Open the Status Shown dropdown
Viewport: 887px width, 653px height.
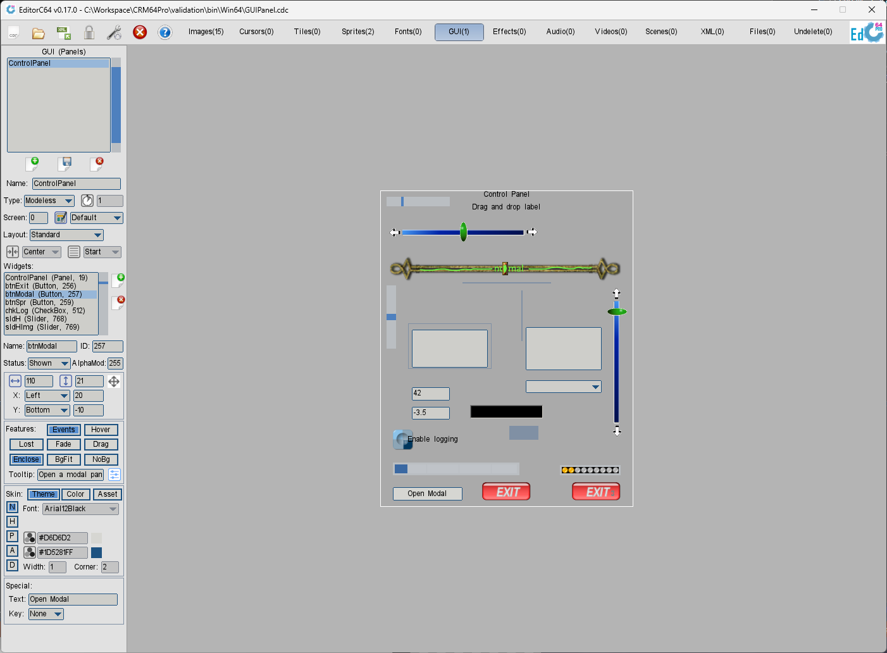(x=49, y=363)
